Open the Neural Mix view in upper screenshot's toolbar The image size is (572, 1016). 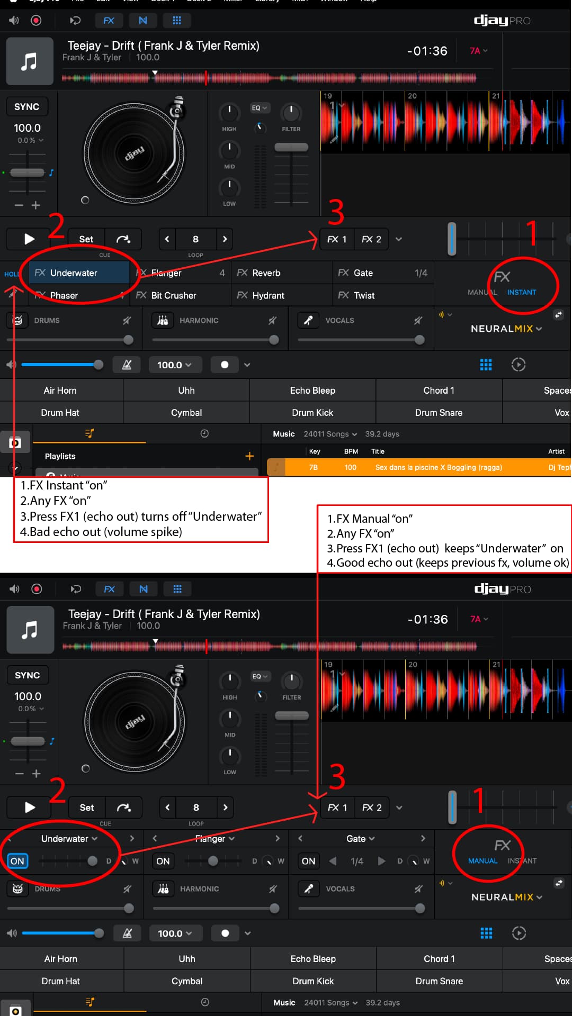pos(142,21)
